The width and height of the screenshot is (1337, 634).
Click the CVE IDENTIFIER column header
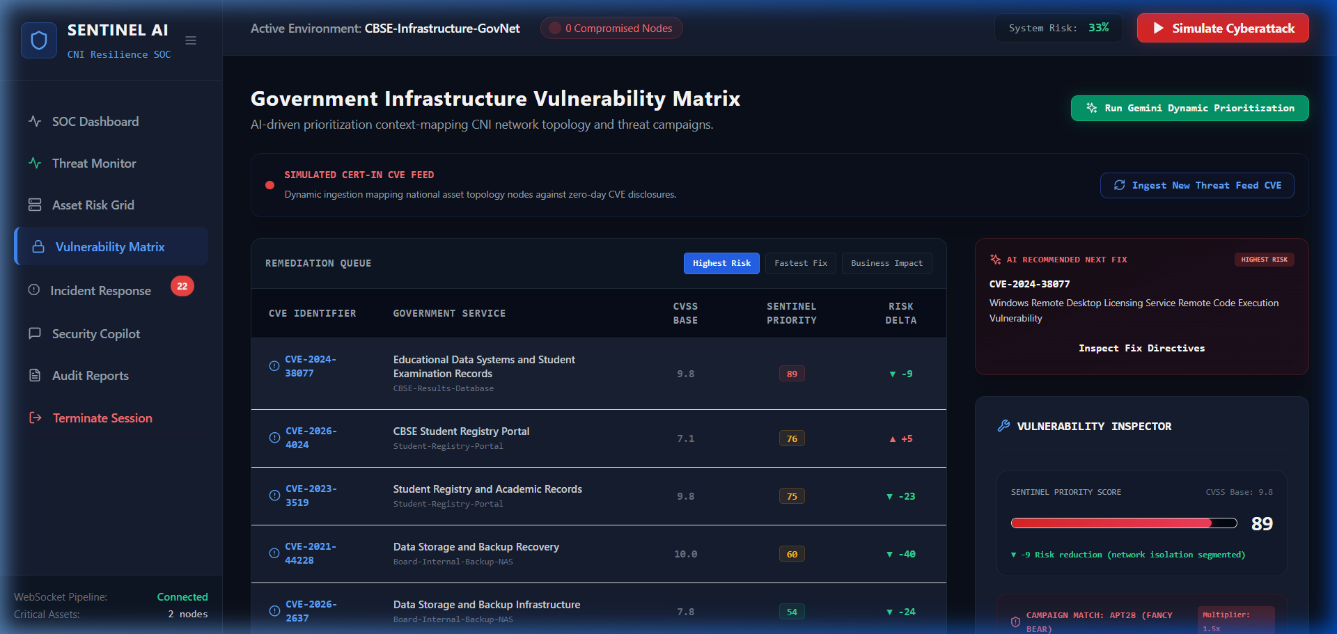coord(312,313)
